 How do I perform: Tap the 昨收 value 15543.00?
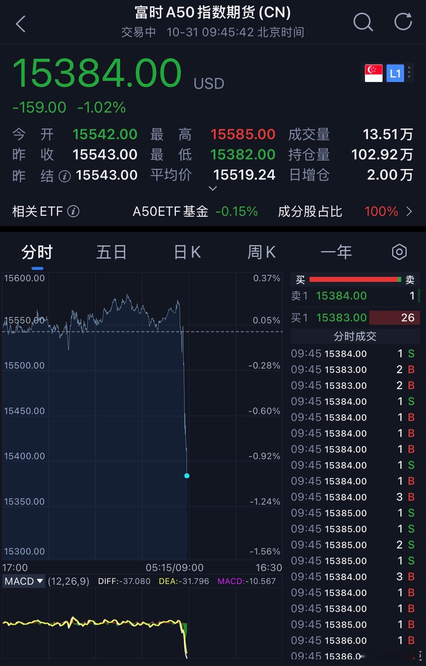[105, 155]
